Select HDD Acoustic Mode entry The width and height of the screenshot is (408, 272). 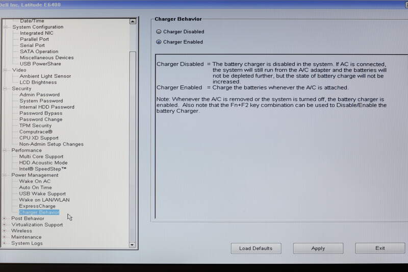click(x=43, y=163)
